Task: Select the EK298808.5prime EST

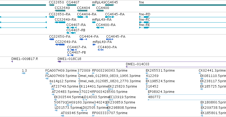Action: (x=109, y=111)
